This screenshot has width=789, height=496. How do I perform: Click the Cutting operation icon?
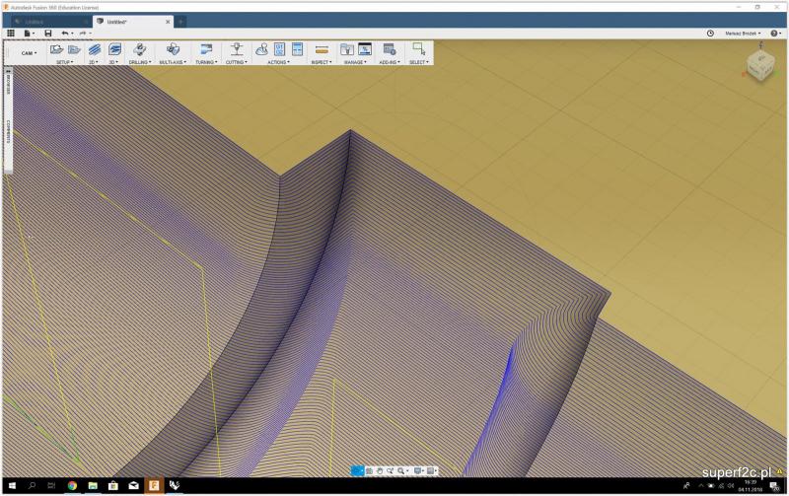(x=237, y=48)
